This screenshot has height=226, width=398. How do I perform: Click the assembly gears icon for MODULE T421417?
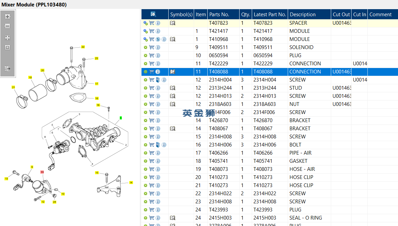tap(146, 31)
